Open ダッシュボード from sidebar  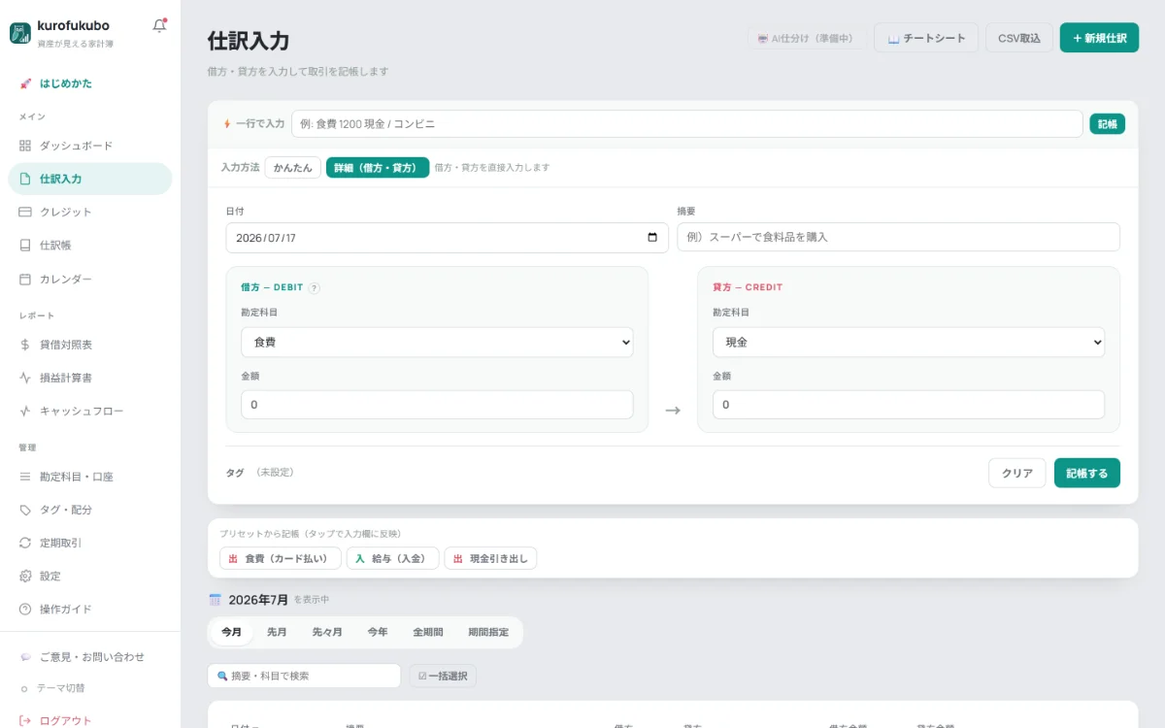[90, 146]
